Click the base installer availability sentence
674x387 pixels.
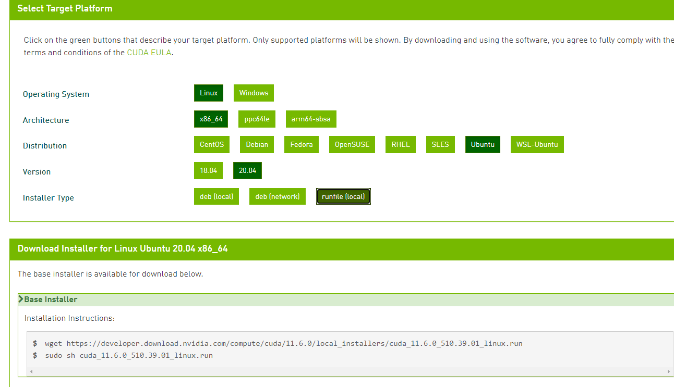(x=110, y=274)
